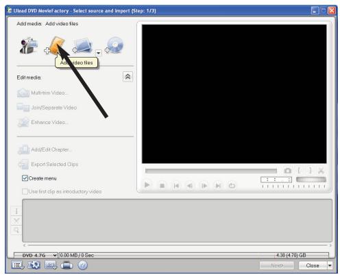Click the scissors cut clip icon
340x277 pixels.
click(x=321, y=170)
